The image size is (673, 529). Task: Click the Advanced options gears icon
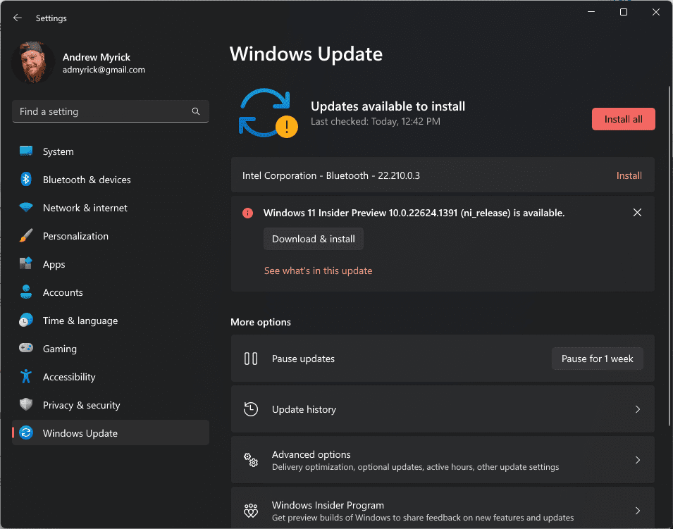tap(251, 460)
